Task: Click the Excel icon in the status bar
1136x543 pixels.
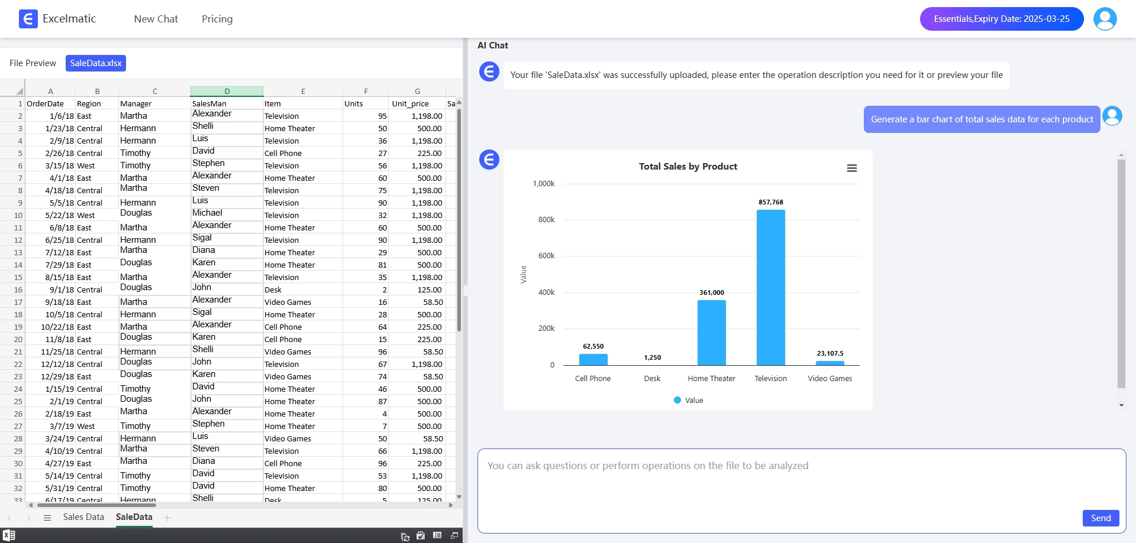Action: tap(9, 535)
